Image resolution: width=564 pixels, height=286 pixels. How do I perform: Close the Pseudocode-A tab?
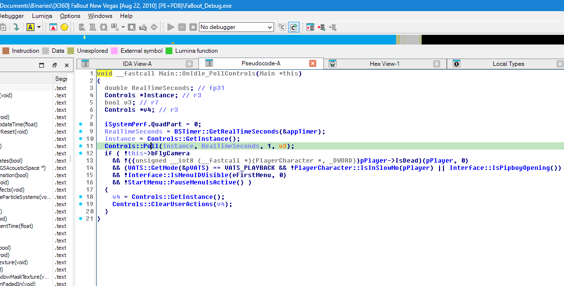[313, 63]
